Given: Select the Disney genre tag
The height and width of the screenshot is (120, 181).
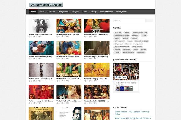Looking at the screenshot, I should [x=117, y=38].
